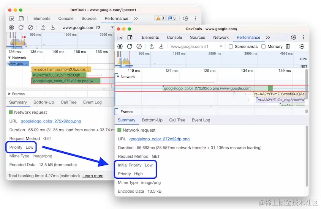Open settings gear in front DevTools tab bar
This screenshot has height=209, width=321.
(x=294, y=37)
